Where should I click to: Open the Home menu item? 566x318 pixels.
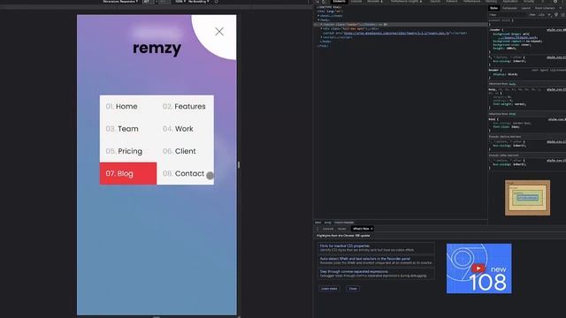click(x=127, y=106)
